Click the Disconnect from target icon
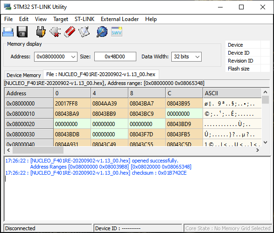Screen dimensions: 274x233 (x=55, y=32)
